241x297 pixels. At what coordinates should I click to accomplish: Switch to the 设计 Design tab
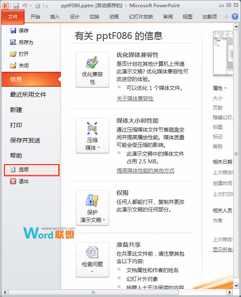pyautogui.click(x=75, y=17)
